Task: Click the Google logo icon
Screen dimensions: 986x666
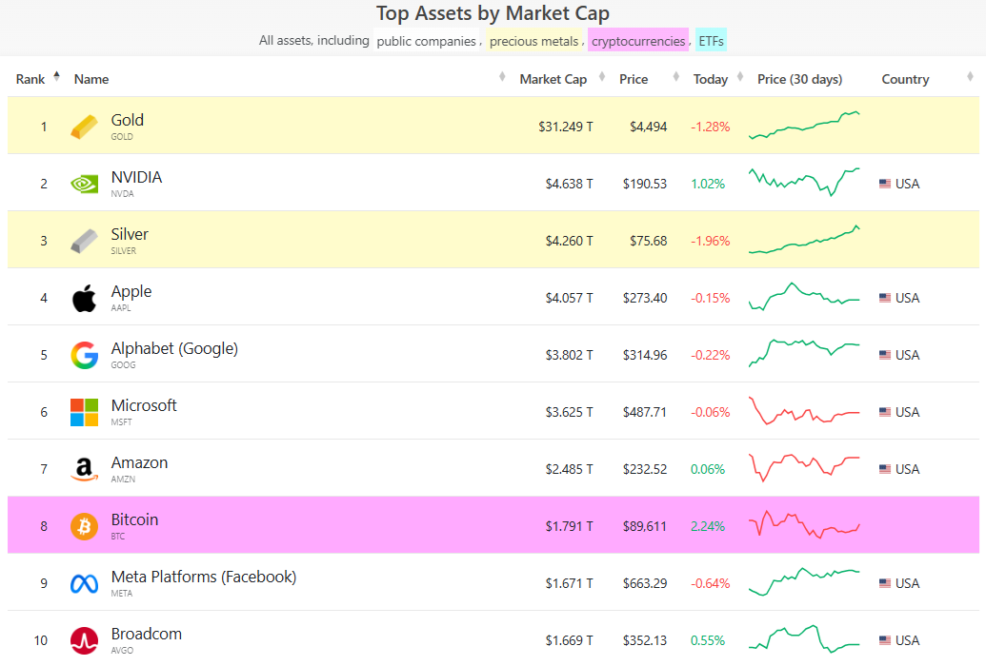Action: point(84,355)
